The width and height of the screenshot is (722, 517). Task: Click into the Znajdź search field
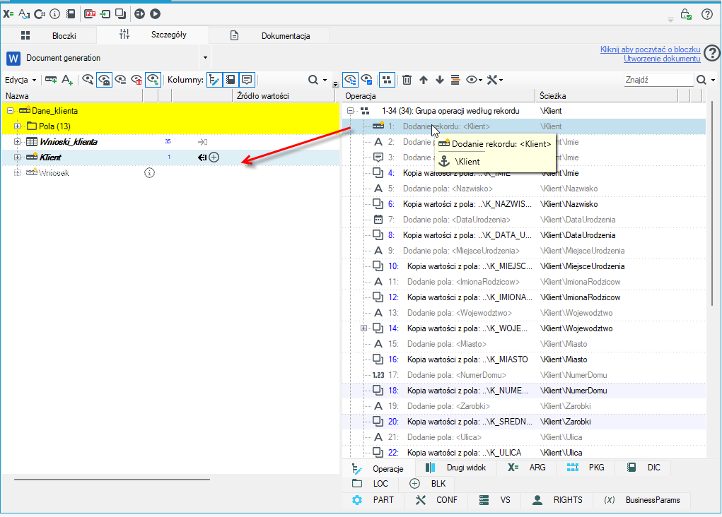(658, 80)
